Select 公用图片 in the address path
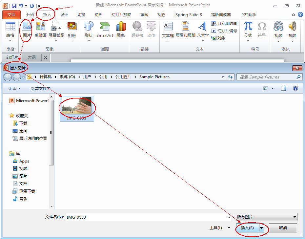 click(x=123, y=77)
